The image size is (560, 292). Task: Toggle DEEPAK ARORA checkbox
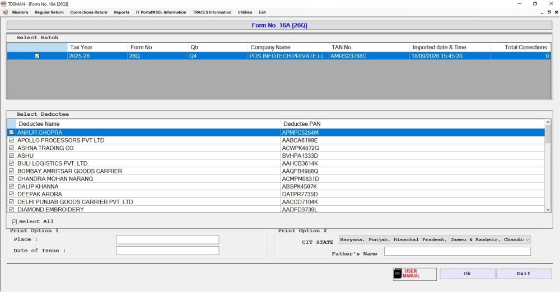[11, 194]
